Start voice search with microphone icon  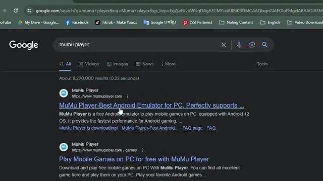point(239,45)
